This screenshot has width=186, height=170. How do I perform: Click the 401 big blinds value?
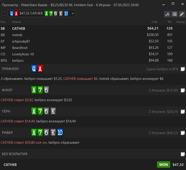coord(170,35)
